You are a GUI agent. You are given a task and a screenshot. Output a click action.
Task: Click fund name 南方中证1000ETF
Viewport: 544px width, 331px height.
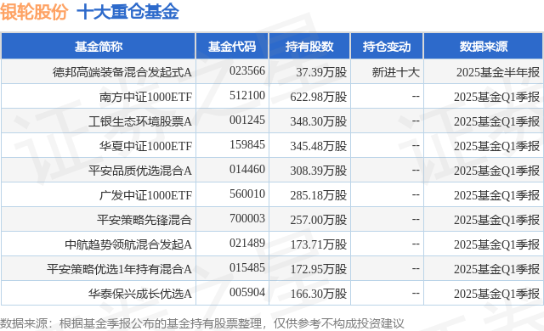coord(145,97)
